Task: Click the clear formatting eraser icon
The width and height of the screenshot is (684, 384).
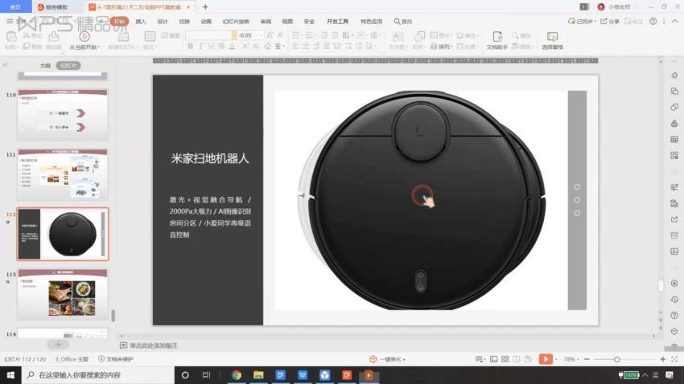Action: point(267,46)
